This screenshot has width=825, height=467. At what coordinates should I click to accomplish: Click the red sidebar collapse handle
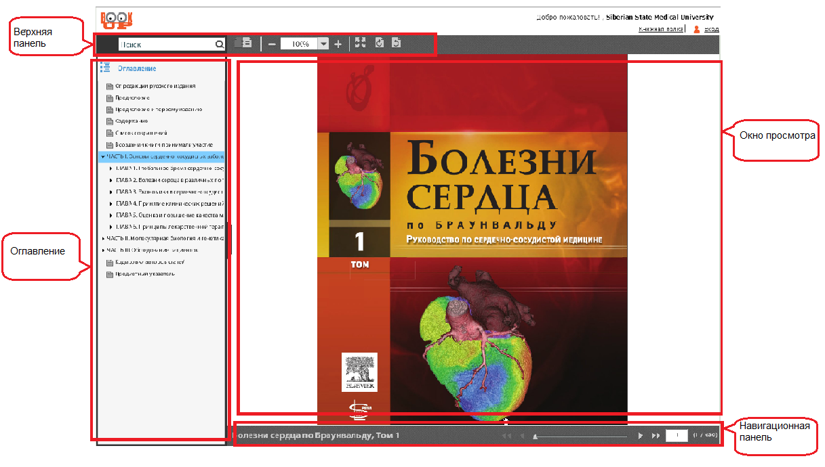[230, 240]
